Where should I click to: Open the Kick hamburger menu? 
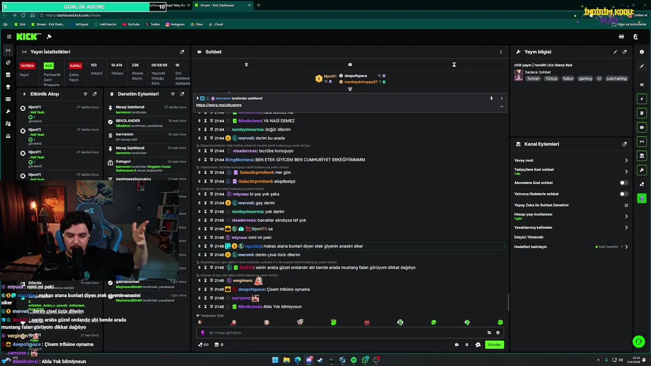click(9, 37)
